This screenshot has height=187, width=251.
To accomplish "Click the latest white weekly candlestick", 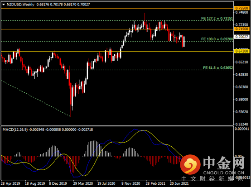I will [184, 42].
